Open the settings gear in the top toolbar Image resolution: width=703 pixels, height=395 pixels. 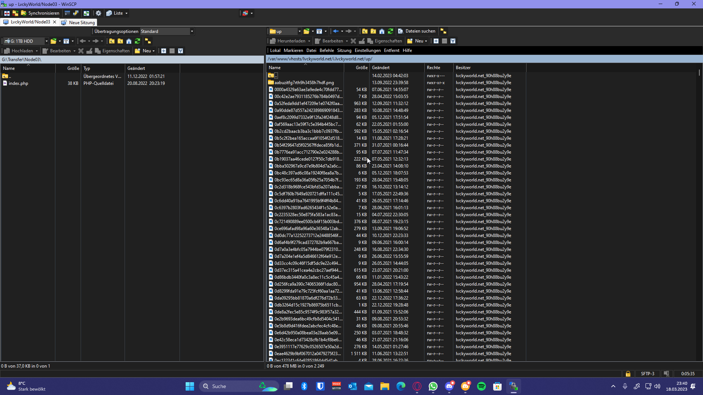coord(98,13)
